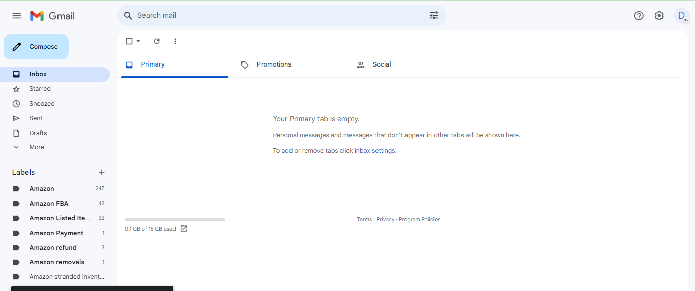Open the Privacy link
This screenshot has height=291, width=695.
pos(385,220)
